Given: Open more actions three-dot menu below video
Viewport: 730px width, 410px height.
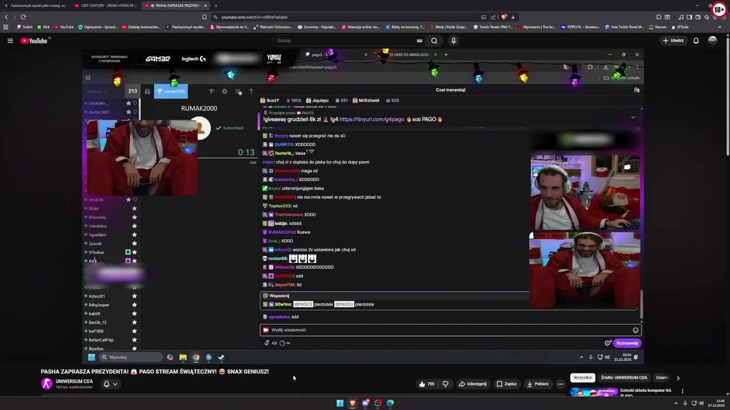Looking at the screenshot, I should [561, 384].
